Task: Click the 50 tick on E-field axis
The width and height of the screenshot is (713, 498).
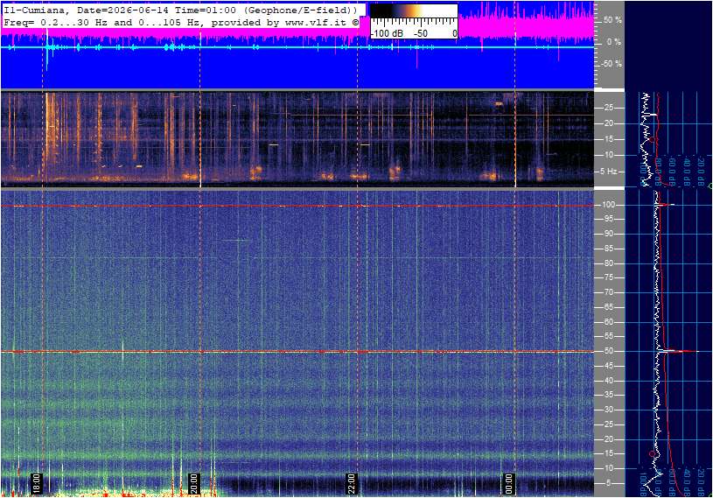Action: [608, 352]
